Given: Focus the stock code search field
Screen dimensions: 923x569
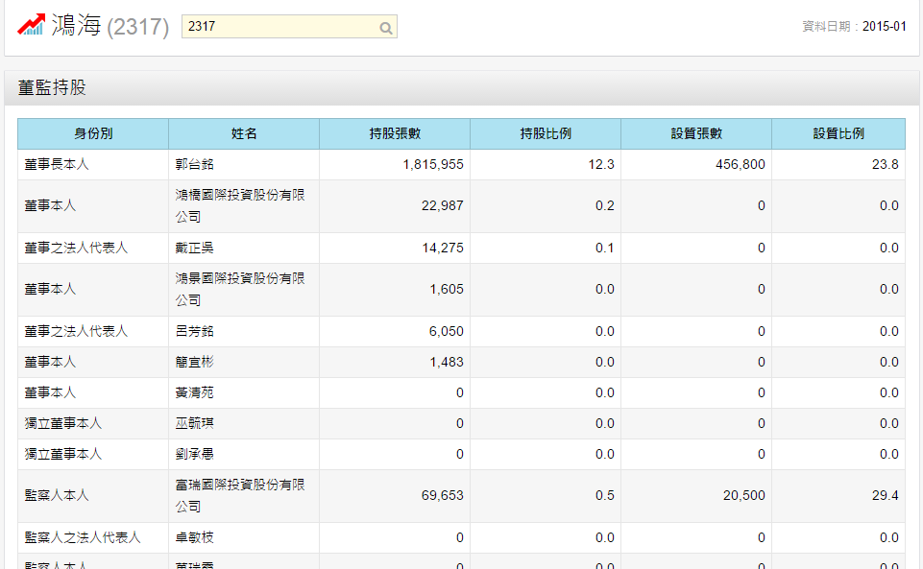Looking at the screenshot, I should (289, 27).
